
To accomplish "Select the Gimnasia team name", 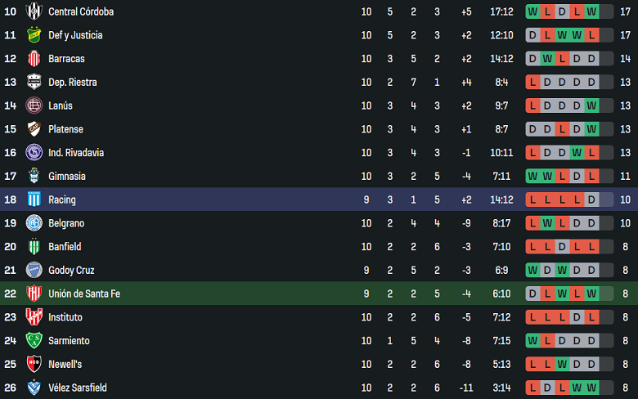I will tap(67, 176).
